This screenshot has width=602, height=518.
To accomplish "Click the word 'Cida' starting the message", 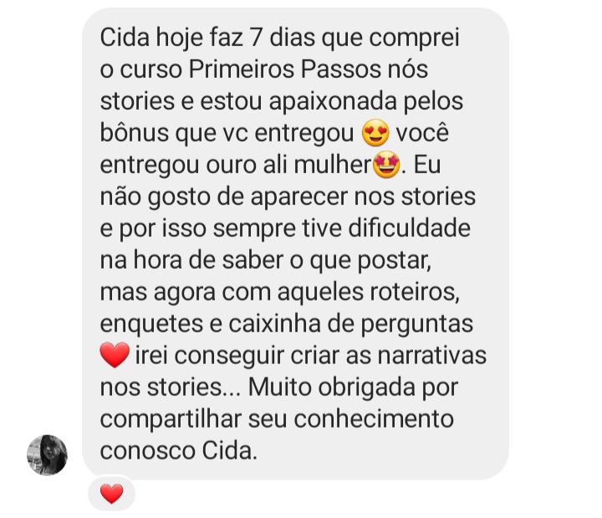I will (x=125, y=38).
